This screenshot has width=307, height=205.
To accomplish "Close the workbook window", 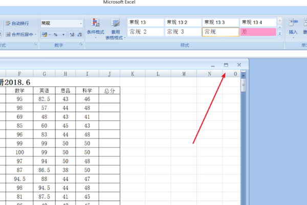I will point(239,65).
